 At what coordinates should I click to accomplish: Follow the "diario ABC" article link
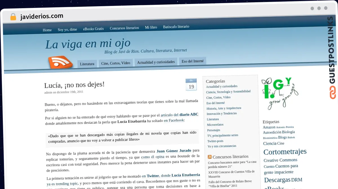(189, 115)
